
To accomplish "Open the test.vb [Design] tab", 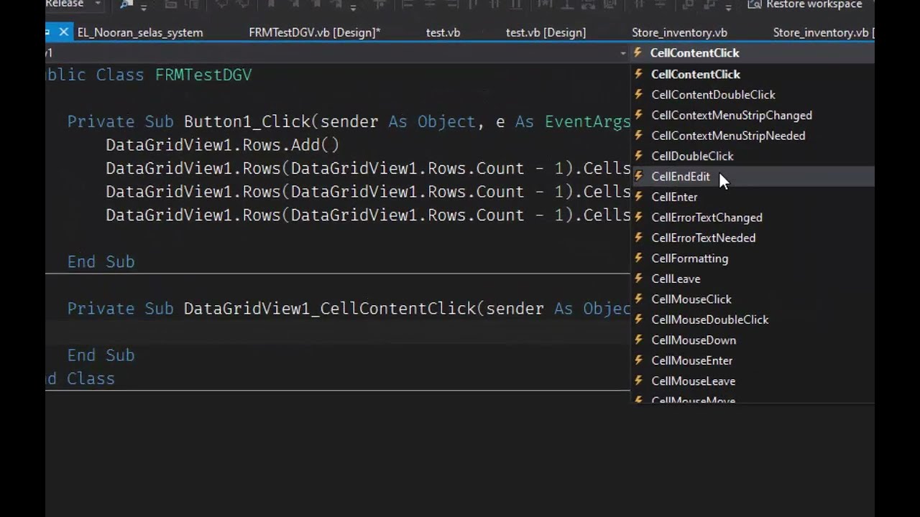I will (x=546, y=32).
